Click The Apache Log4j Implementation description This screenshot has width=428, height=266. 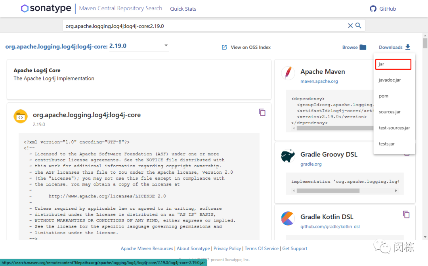coord(54,78)
